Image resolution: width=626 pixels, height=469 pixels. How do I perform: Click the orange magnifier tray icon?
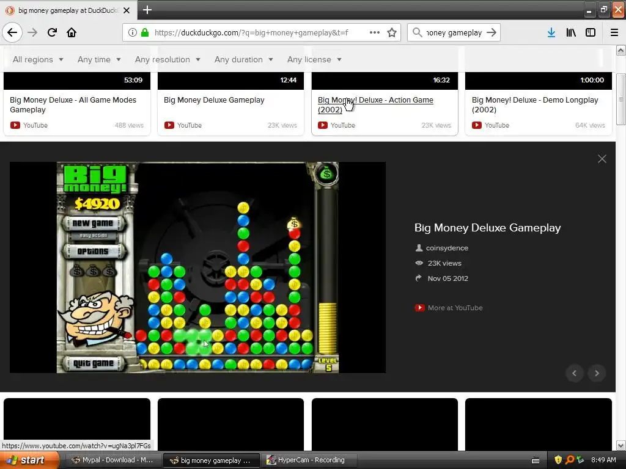[x=569, y=460]
